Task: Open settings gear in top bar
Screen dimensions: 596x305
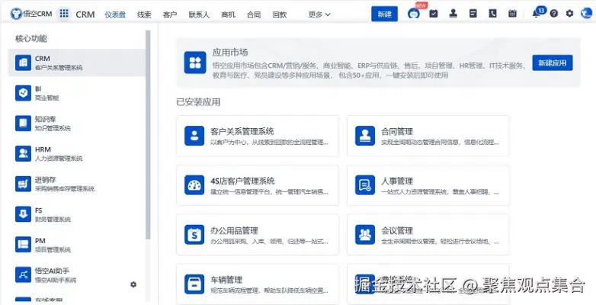Action: coord(569,14)
